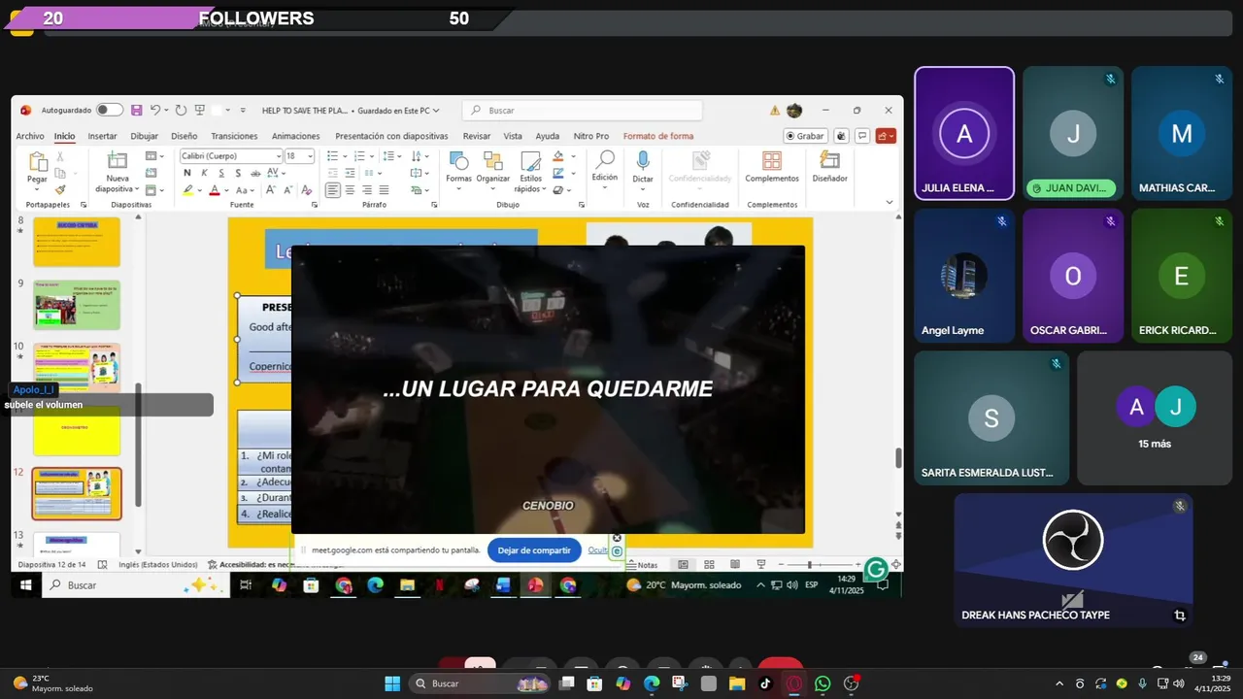This screenshot has width=1243, height=699.
Task: Apply yellow text highlight color
Action: (x=187, y=190)
